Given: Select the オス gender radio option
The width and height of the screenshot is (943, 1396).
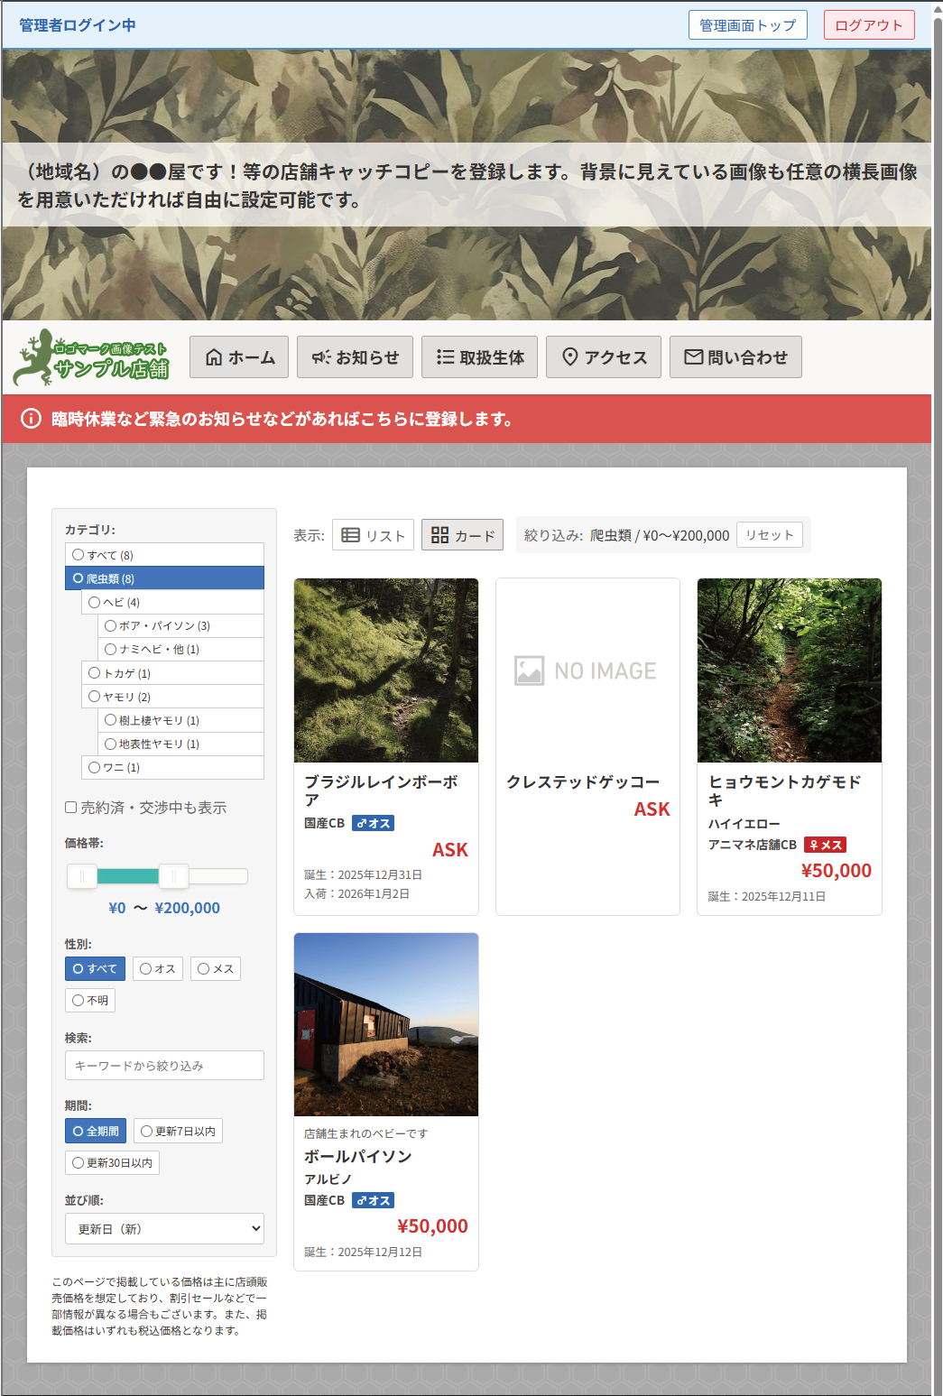Looking at the screenshot, I should [x=158, y=969].
